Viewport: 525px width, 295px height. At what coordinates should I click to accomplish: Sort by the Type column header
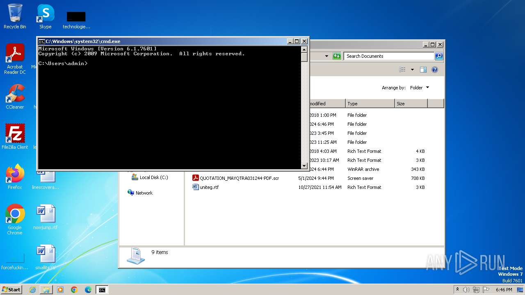(370, 104)
